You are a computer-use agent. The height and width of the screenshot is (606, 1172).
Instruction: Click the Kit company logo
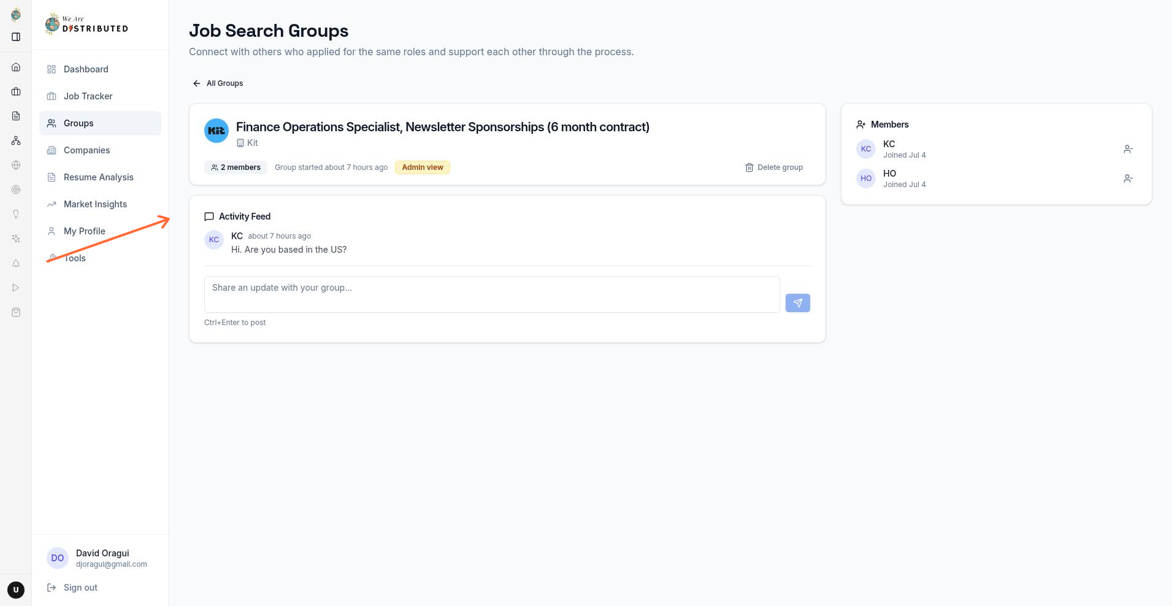click(x=216, y=131)
